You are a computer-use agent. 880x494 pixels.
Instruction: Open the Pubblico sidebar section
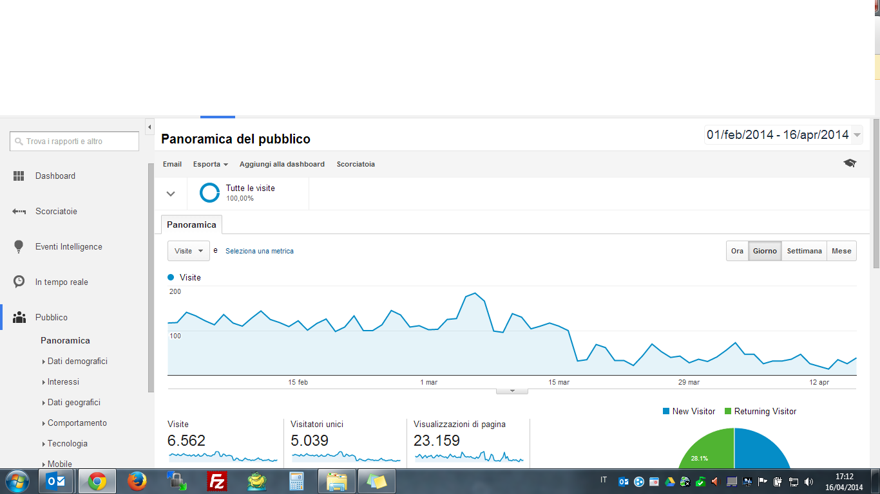tap(52, 317)
